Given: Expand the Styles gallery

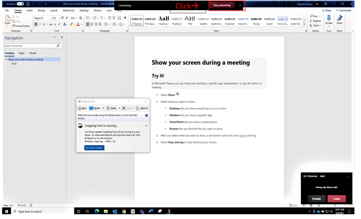Looking at the screenshot, I should coord(304,24).
